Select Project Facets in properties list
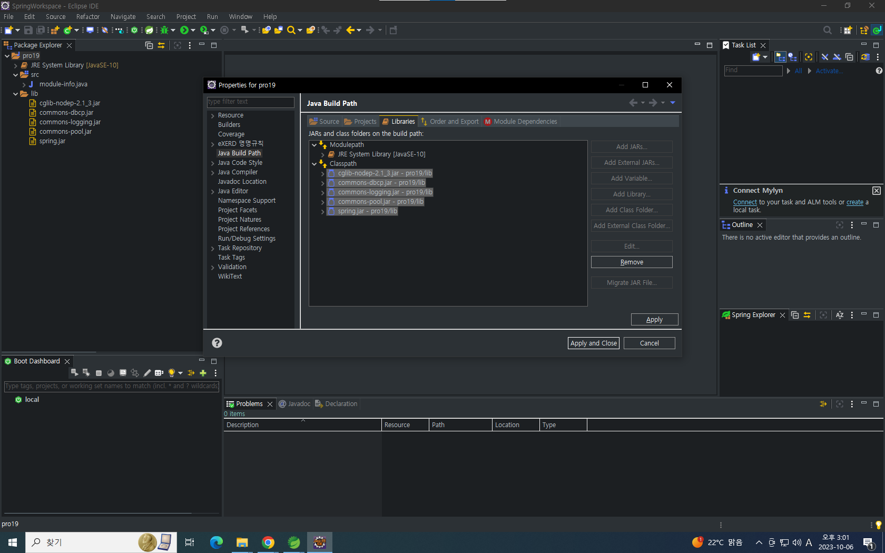This screenshot has height=553, width=885. 238,210
